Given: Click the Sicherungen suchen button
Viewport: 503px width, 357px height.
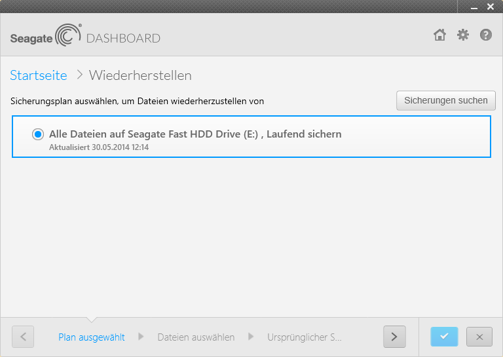Looking at the screenshot, I should pos(446,100).
